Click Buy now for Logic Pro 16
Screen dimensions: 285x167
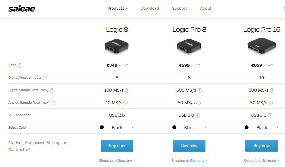(262, 146)
